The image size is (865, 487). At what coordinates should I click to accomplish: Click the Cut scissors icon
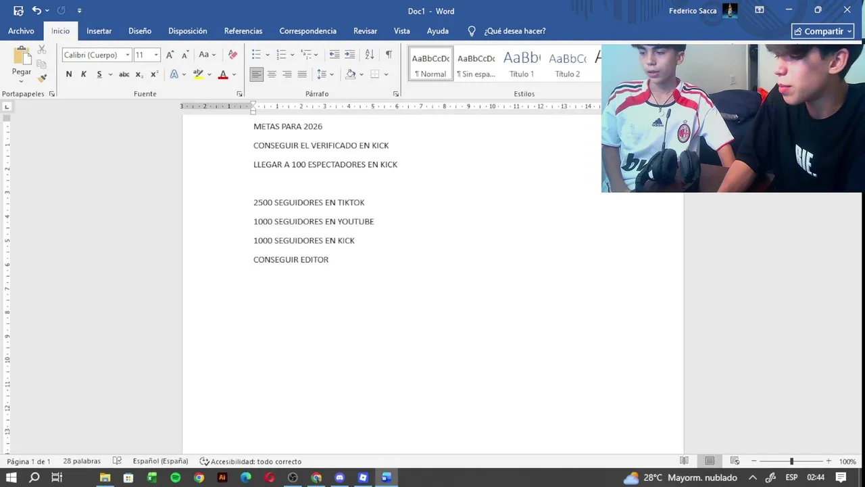42,50
